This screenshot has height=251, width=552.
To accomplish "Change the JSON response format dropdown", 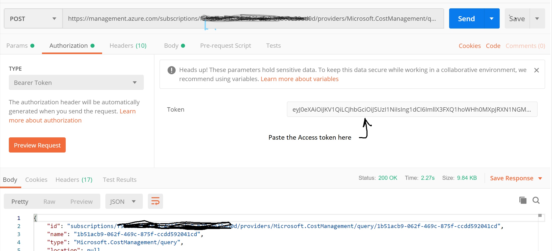I will (124, 201).
